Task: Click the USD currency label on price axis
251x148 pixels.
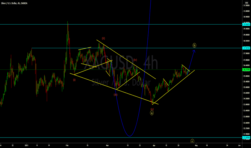Action: pyautogui.click(x=246, y=3)
